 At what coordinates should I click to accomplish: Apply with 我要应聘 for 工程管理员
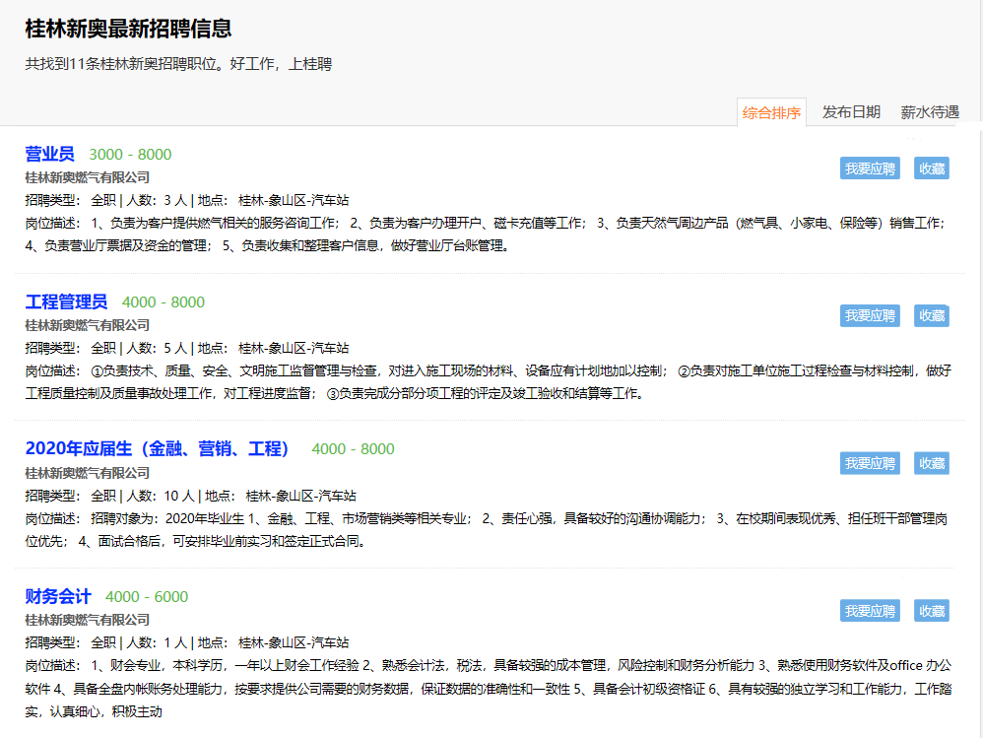tap(870, 315)
